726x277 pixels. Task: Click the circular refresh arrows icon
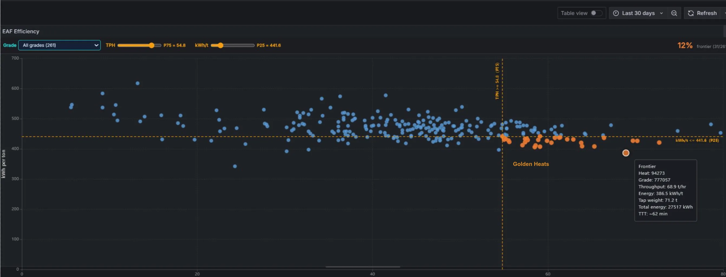tap(691, 13)
